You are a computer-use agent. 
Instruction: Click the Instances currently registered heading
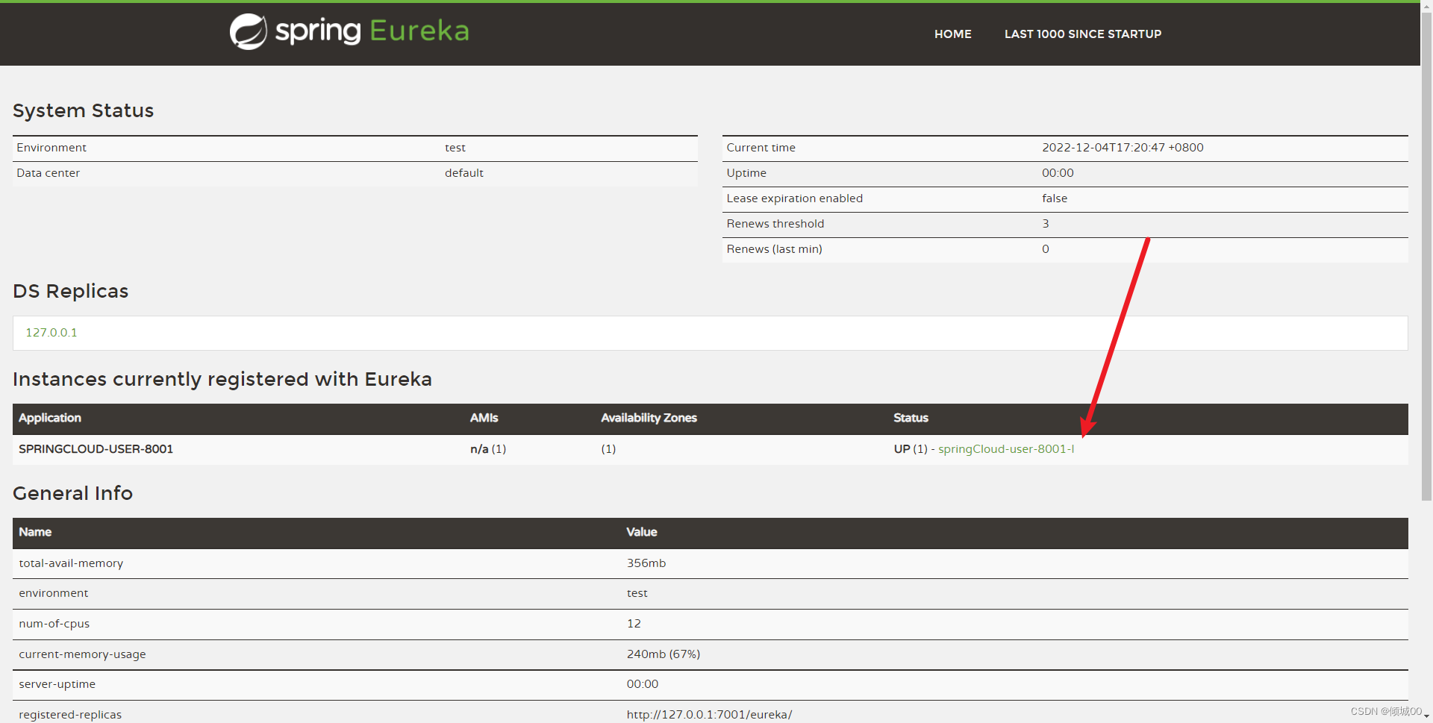click(x=222, y=379)
